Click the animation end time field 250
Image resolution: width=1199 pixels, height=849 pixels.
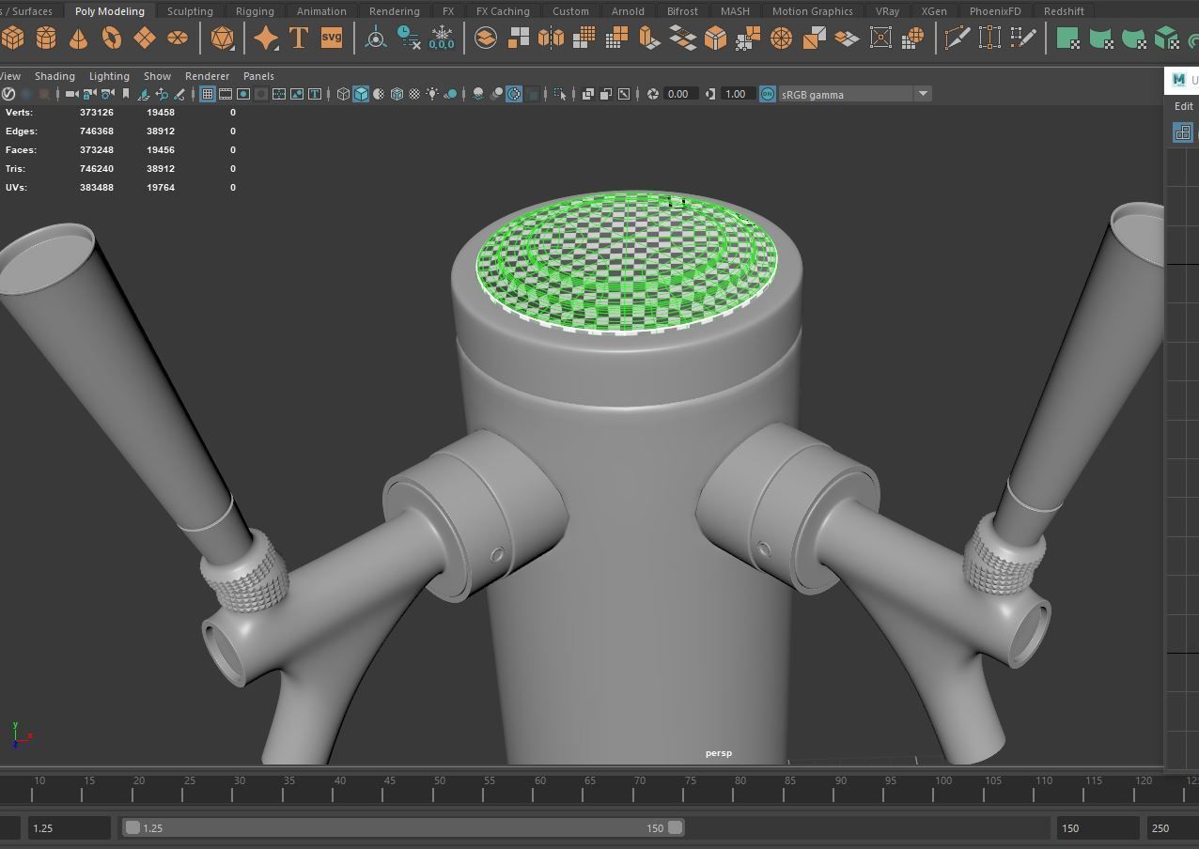[1172, 827]
